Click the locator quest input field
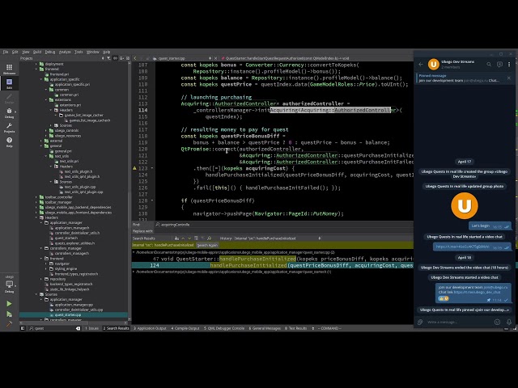 pos(55,328)
